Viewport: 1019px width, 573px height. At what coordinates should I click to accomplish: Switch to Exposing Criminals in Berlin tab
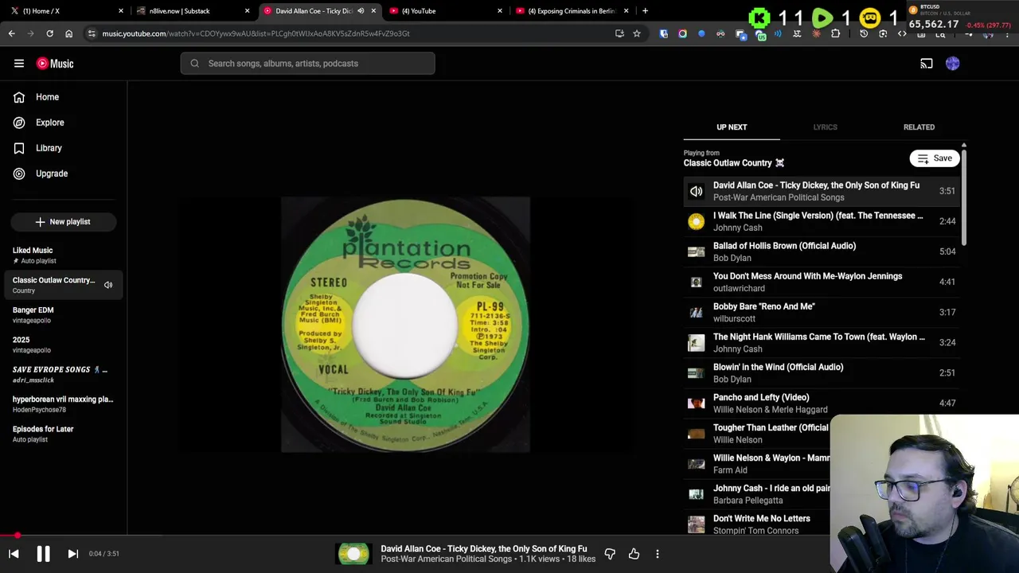572,11
